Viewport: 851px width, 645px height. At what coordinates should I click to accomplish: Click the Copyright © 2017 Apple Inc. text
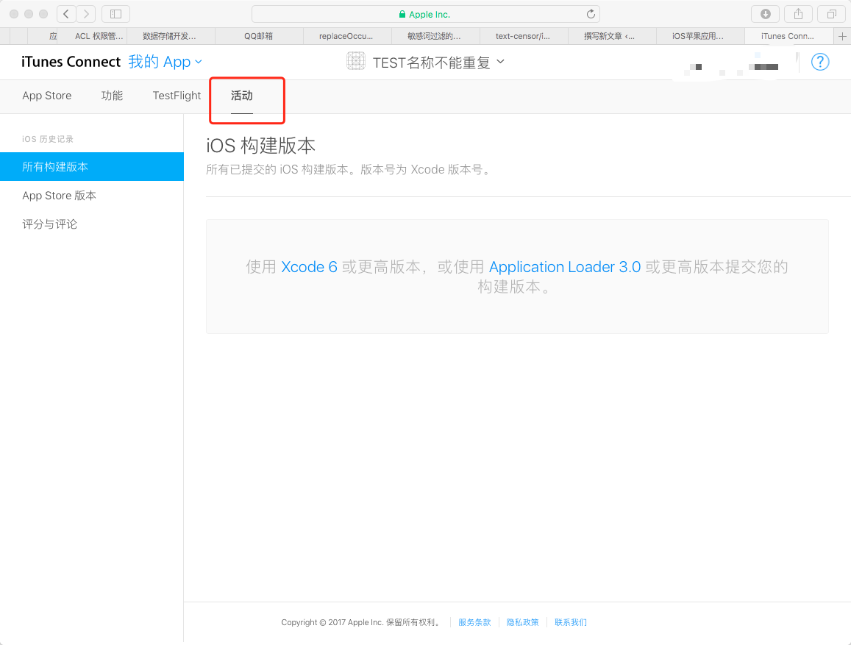point(360,622)
